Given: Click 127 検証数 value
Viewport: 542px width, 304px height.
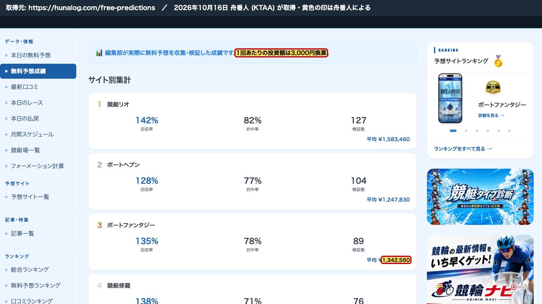Looking at the screenshot, I should (x=359, y=120).
